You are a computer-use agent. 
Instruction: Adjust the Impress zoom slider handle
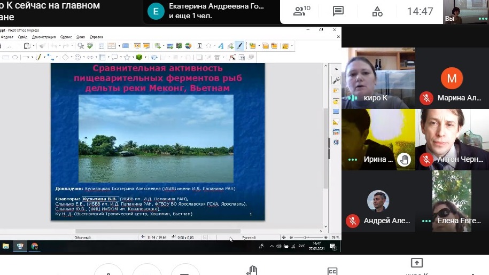click(305, 238)
